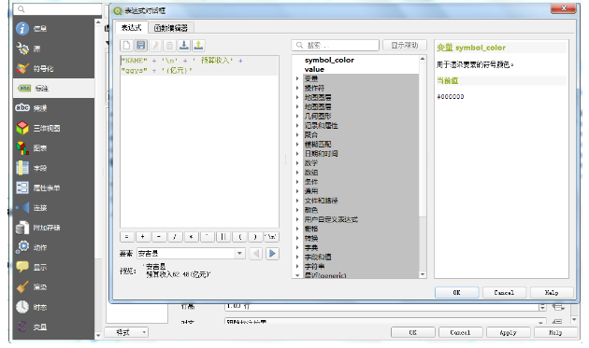Confirm expression dialog with OK button
The width and height of the screenshot is (589, 348).
coord(456,292)
